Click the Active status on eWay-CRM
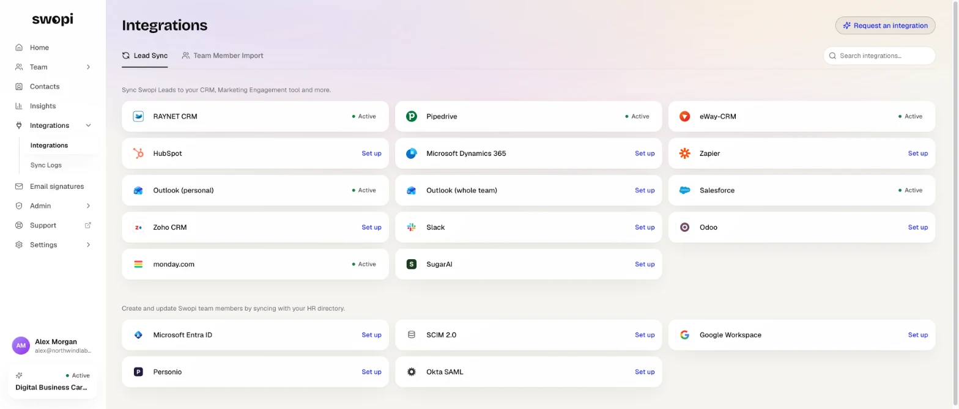Screen dimensions: 959x409 point(910,116)
